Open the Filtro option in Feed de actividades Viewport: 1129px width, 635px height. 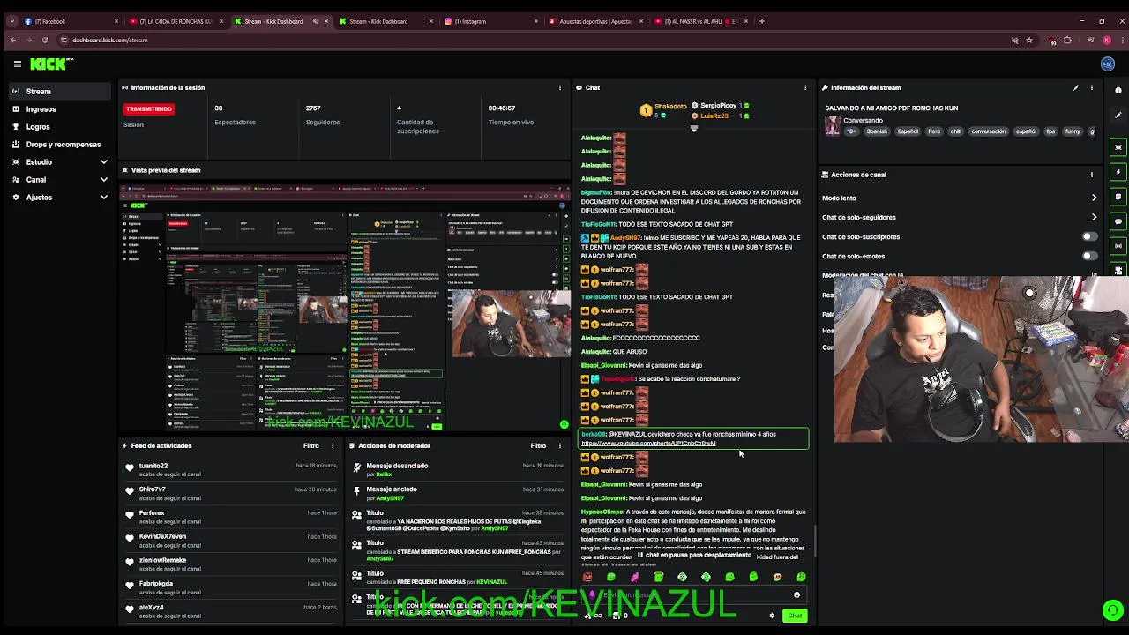tap(310, 446)
